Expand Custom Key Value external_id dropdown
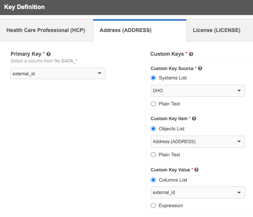Image resolution: width=253 pixels, height=217 pixels. (198, 193)
